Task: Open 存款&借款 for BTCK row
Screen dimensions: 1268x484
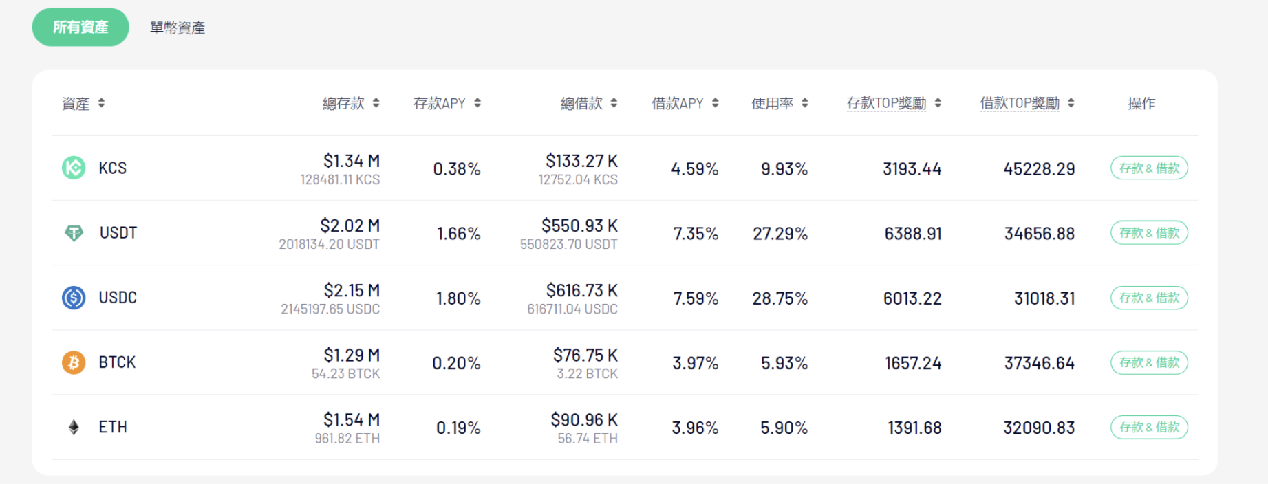Action: pyautogui.click(x=1149, y=362)
